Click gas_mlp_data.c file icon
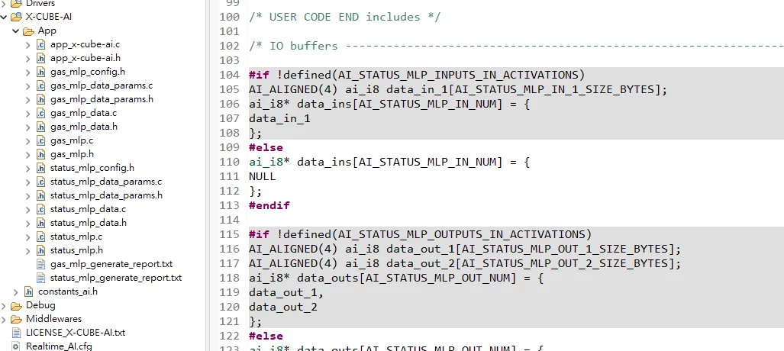Screen dimensions: 784x351 tap(41, 113)
